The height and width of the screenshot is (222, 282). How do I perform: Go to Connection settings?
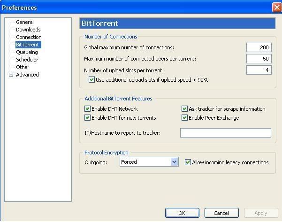tap(29, 37)
